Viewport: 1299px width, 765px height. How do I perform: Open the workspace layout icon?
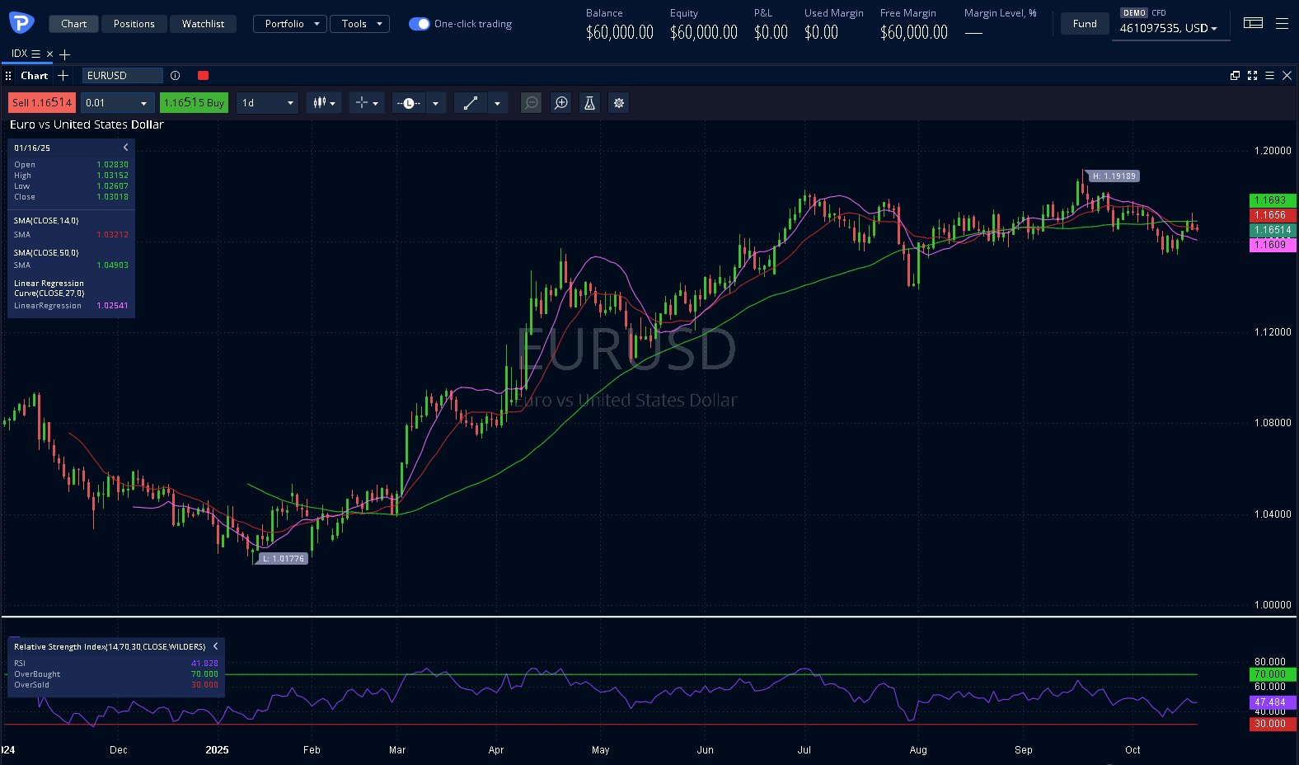pos(1253,23)
